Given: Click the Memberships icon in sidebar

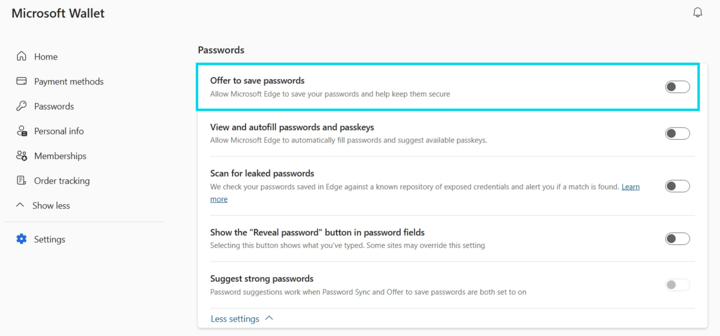Looking at the screenshot, I should [x=22, y=155].
